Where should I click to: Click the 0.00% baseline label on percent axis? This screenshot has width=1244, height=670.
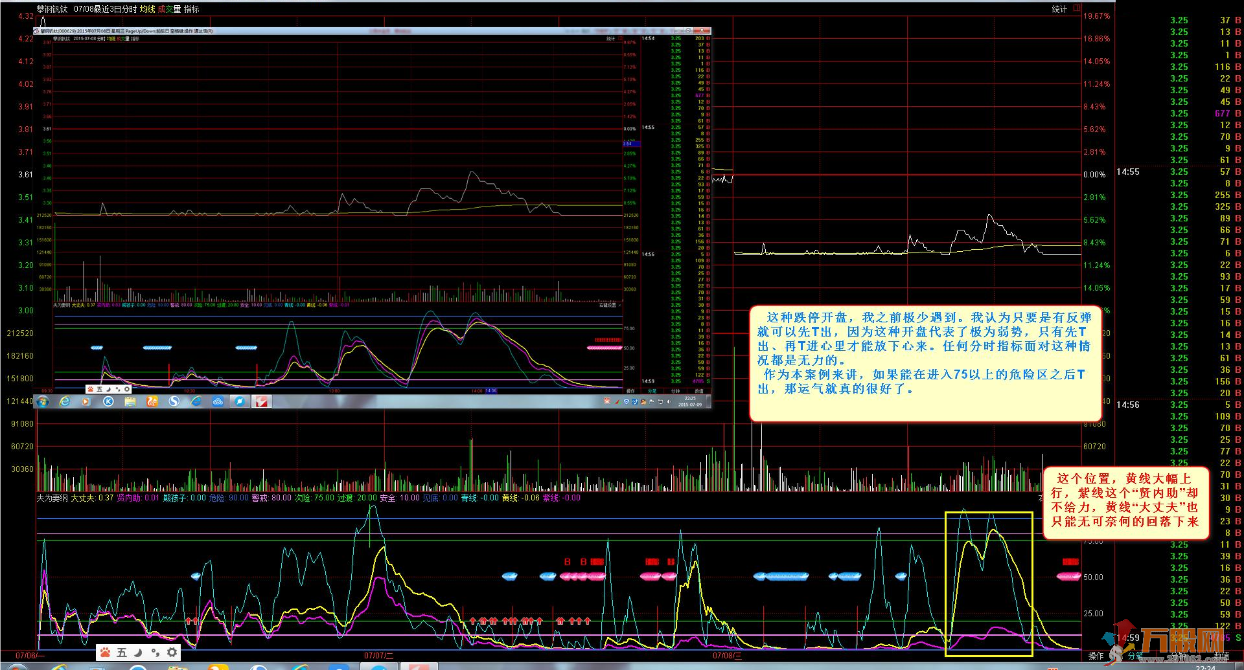point(1094,175)
